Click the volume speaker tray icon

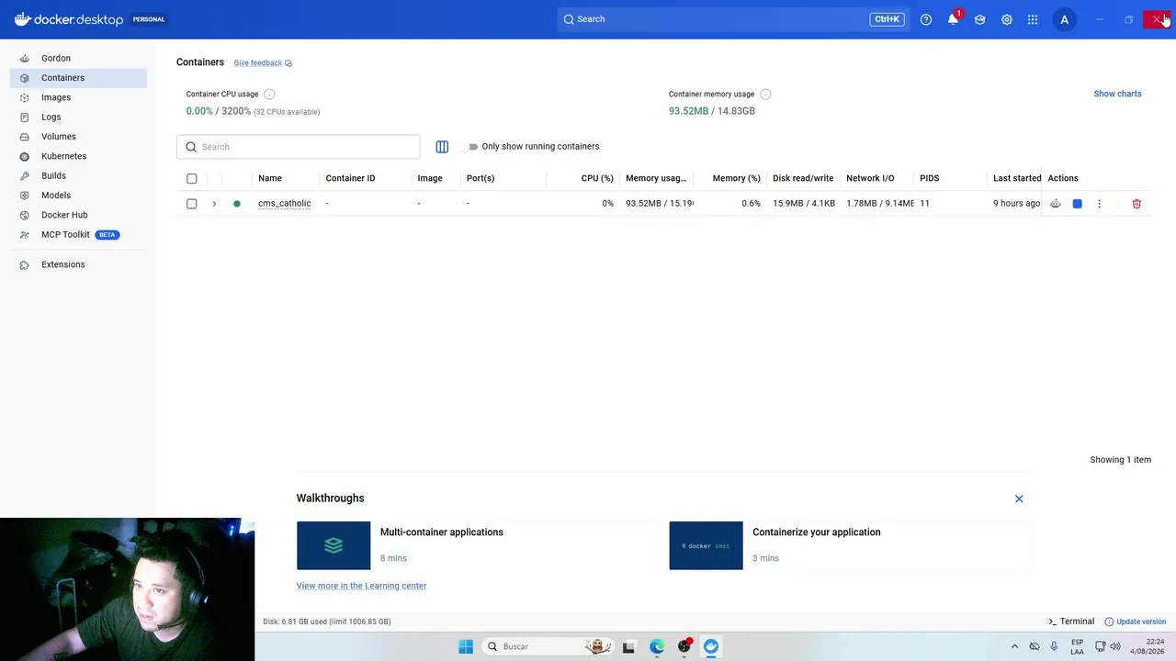(1115, 646)
